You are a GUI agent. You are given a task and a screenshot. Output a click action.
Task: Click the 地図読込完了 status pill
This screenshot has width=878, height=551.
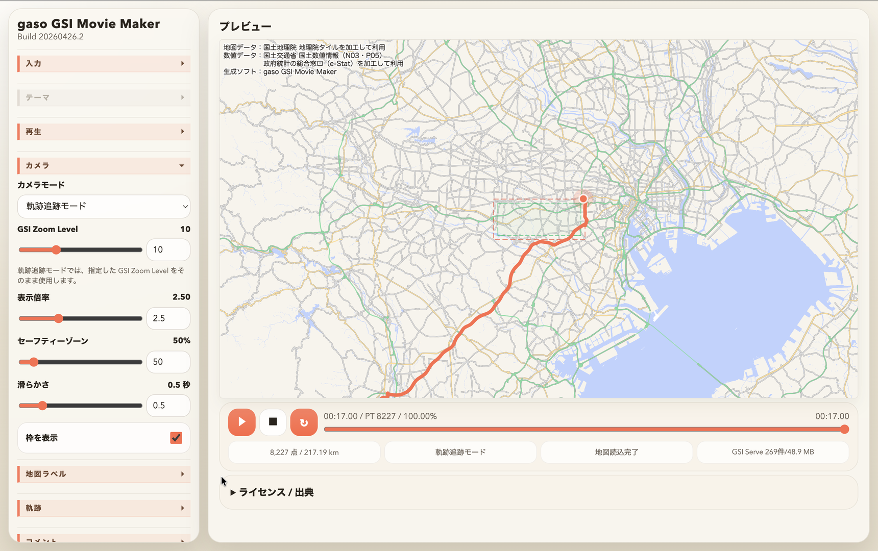617,453
